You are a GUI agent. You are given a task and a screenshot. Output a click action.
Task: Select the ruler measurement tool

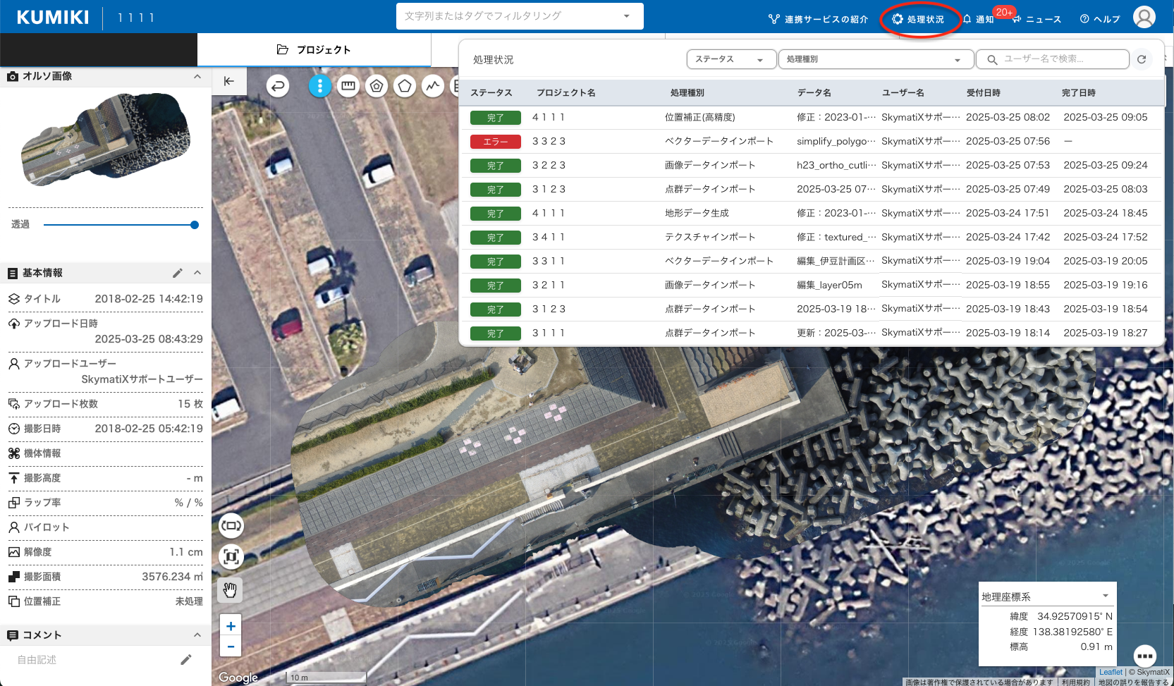pyautogui.click(x=348, y=86)
